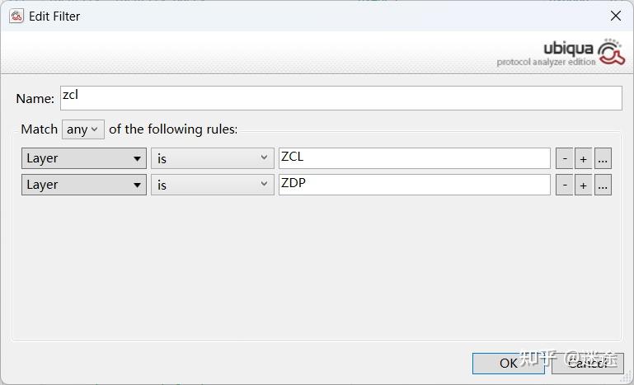Image resolution: width=634 pixels, height=385 pixels.
Task: Open Layer field dropdown in ZCL row
Action: [x=83, y=159]
